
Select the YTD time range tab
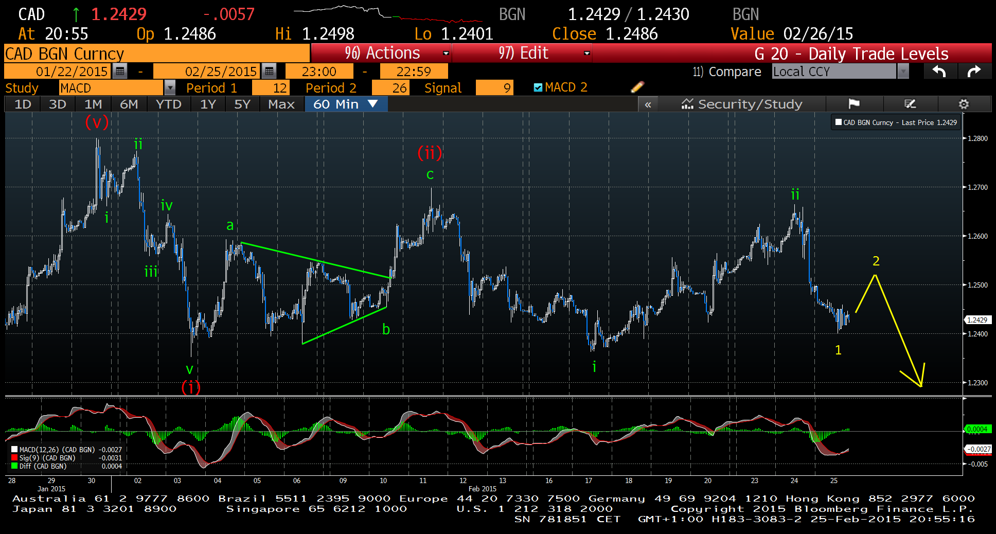[x=168, y=104]
